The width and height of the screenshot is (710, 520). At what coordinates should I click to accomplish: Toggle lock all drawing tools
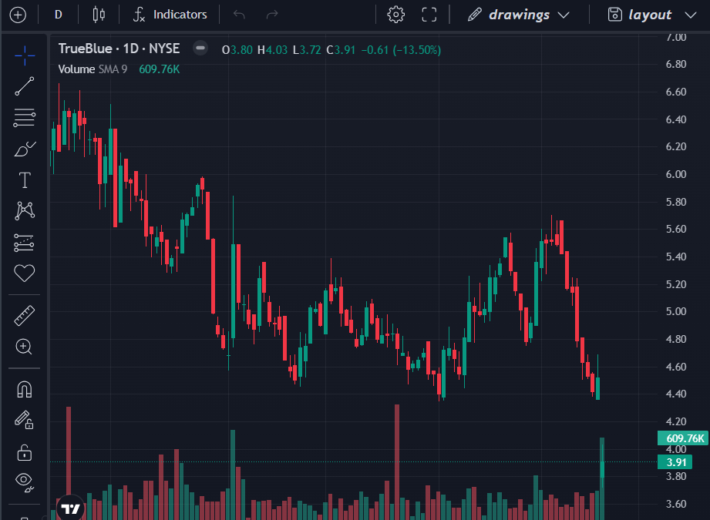[25, 451]
